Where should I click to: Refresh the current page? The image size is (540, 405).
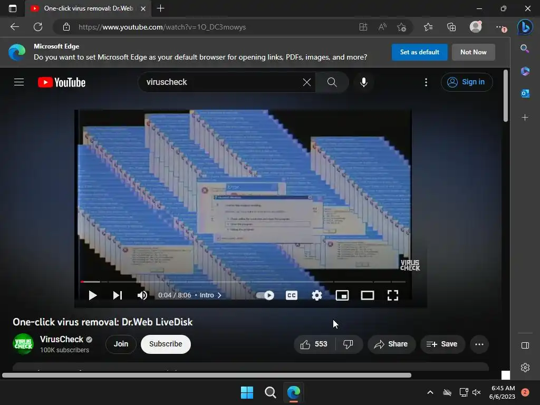click(x=38, y=27)
